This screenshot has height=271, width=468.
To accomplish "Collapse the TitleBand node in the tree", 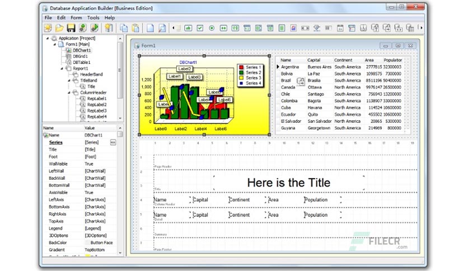I will point(69,81).
